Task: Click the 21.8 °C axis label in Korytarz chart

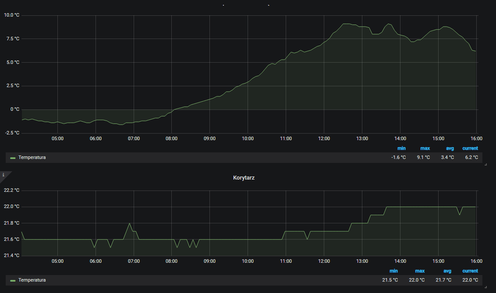Action: tap(12, 223)
